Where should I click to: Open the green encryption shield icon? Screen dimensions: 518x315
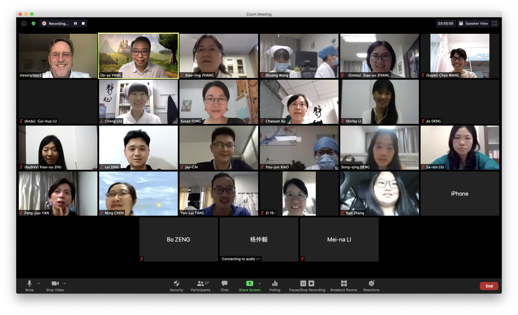(x=33, y=23)
